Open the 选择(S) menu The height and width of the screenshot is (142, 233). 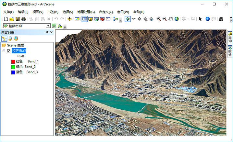click(68, 12)
